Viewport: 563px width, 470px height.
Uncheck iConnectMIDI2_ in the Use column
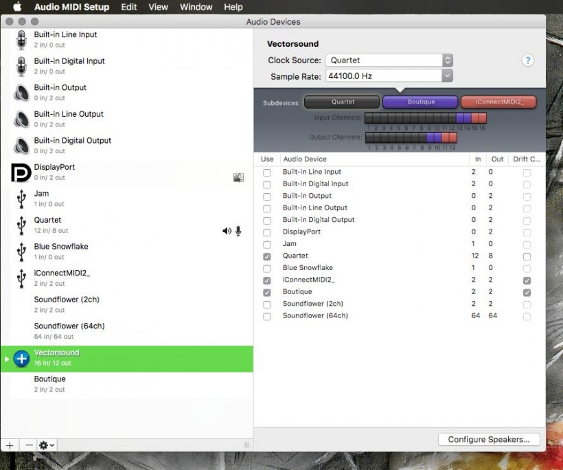coord(267,280)
